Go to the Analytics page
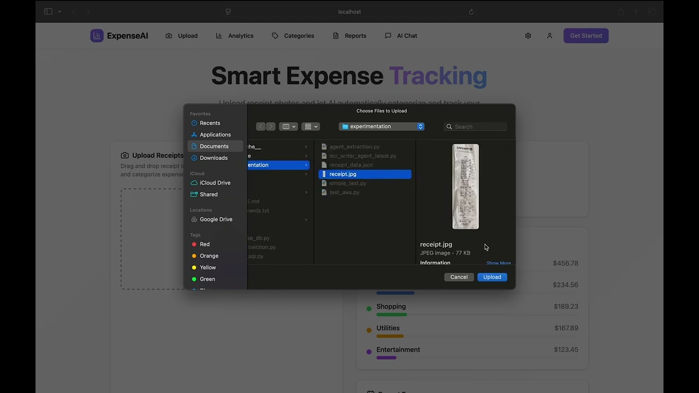Viewport: 699px width, 393px height. [x=234, y=35]
